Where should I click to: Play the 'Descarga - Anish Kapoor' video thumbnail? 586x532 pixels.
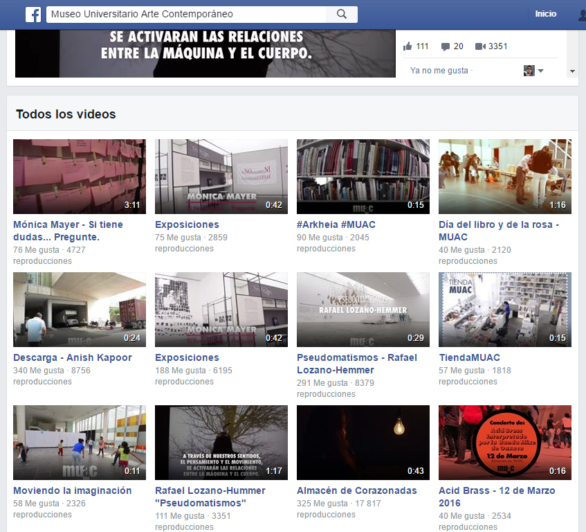(80, 310)
